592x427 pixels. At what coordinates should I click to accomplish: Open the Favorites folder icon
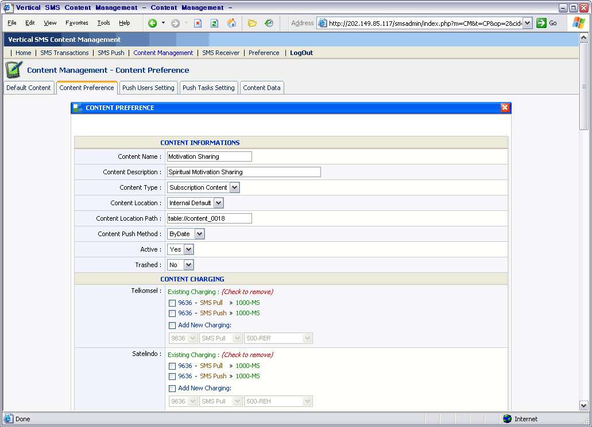252,23
